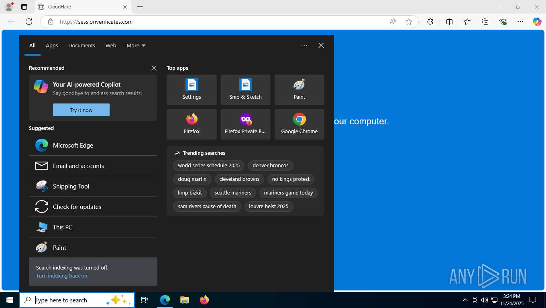Dismiss the Recommended Copilot card
The width and height of the screenshot is (546, 308).
click(x=154, y=68)
